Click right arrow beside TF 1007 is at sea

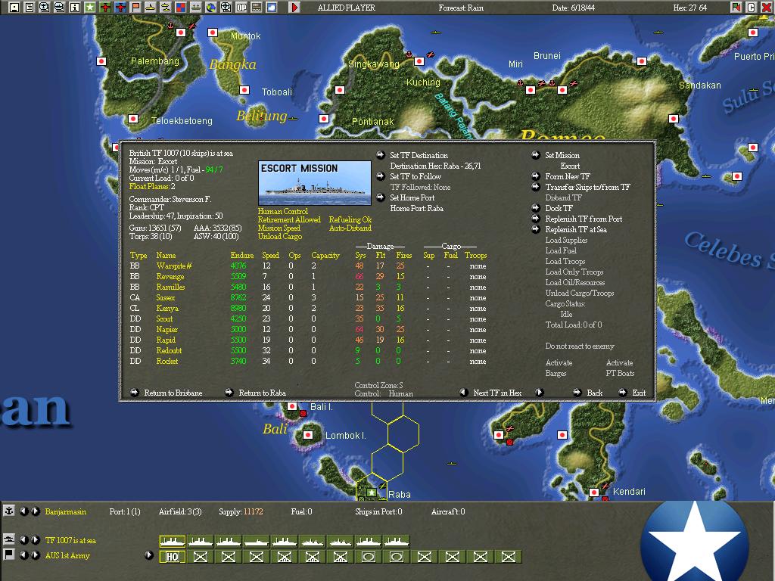tap(35, 540)
